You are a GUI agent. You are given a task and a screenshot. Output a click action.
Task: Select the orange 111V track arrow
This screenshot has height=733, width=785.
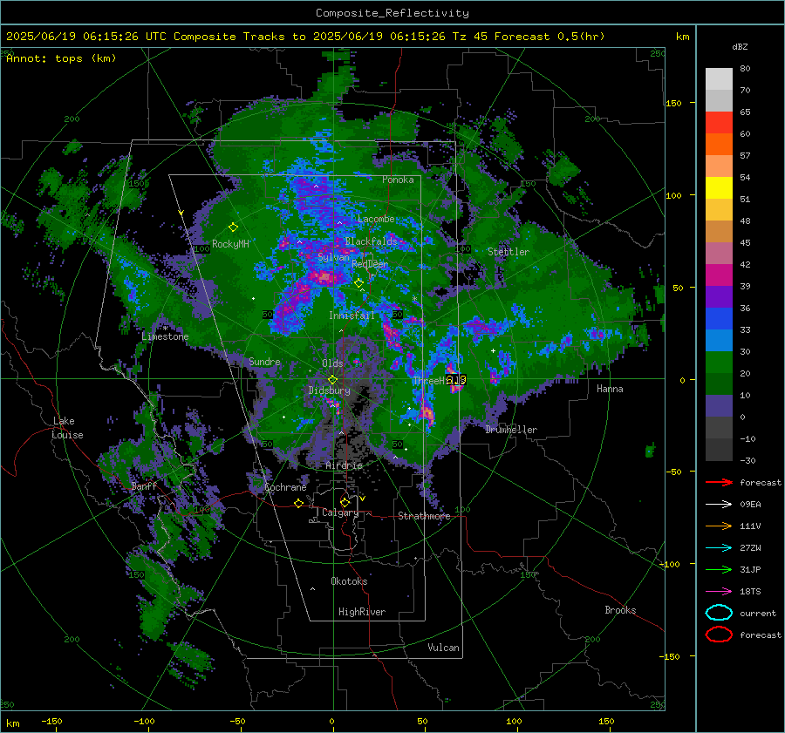pyautogui.click(x=719, y=526)
